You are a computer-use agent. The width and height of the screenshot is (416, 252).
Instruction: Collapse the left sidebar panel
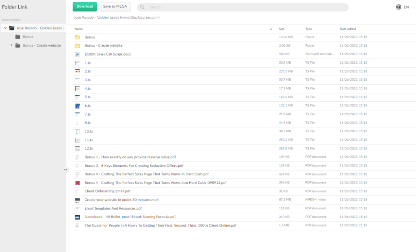(x=66, y=169)
